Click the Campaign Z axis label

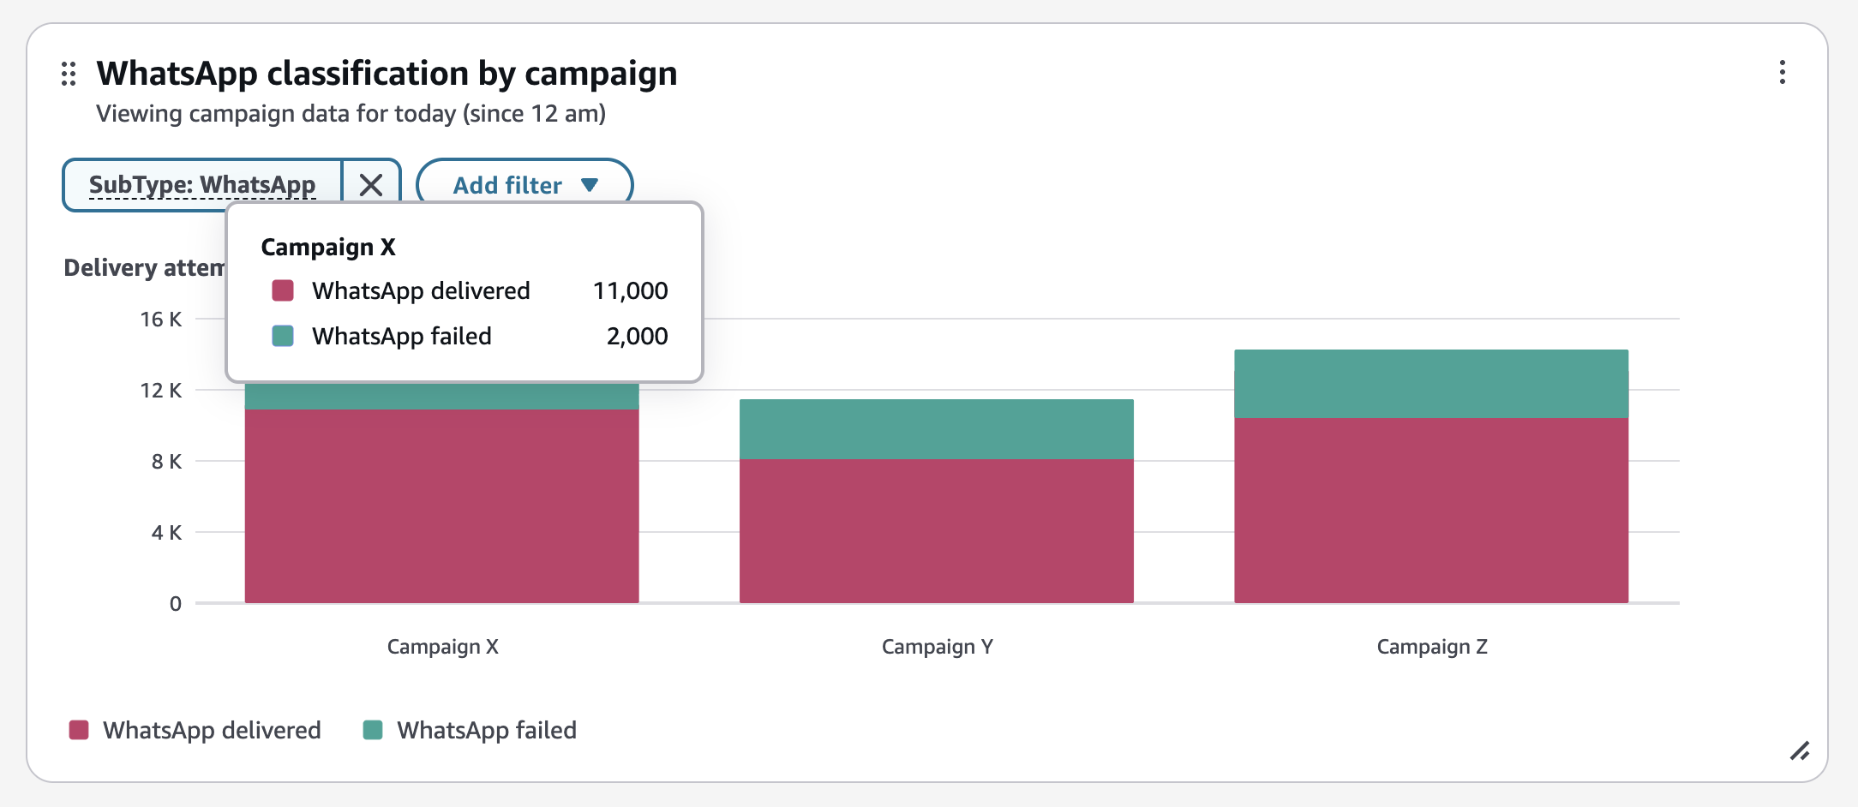click(x=1431, y=647)
